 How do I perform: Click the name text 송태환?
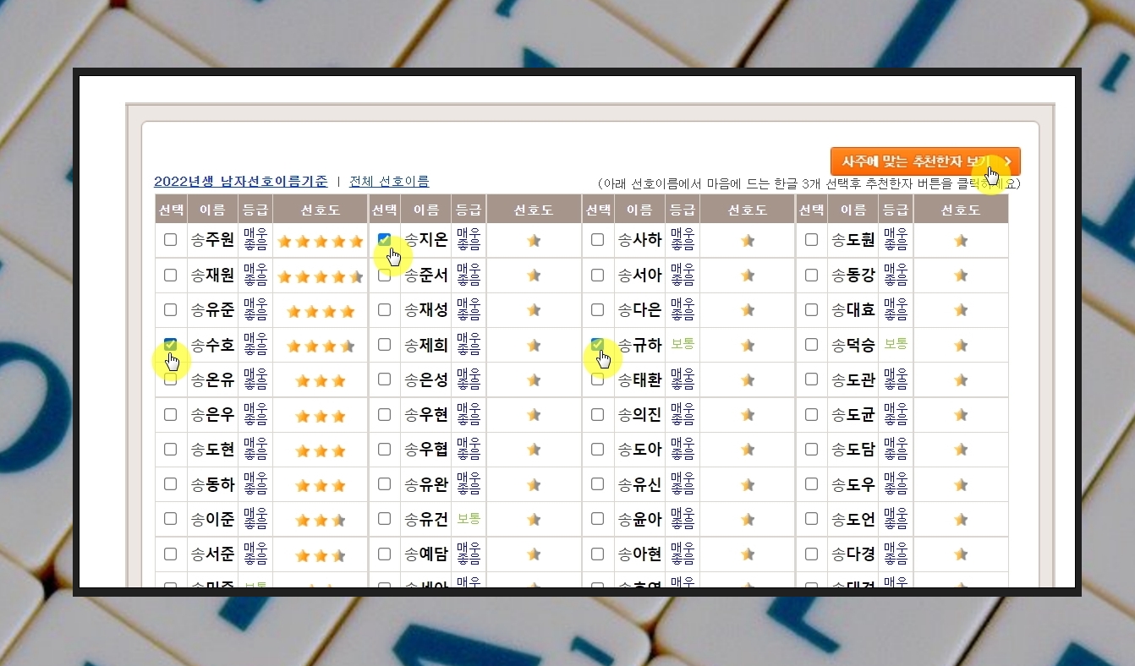(x=639, y=380)
